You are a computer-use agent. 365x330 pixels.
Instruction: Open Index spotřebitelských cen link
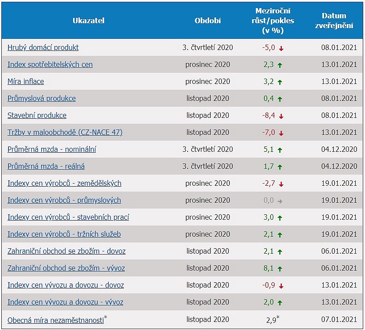point(50,64)
